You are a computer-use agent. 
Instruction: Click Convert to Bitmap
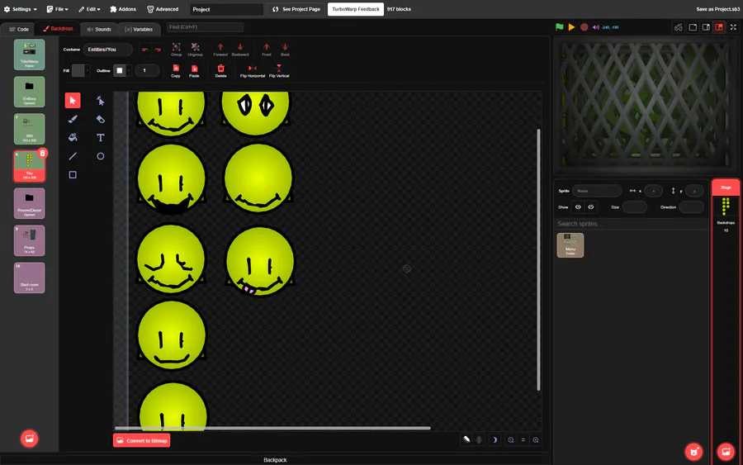point(142,440)
